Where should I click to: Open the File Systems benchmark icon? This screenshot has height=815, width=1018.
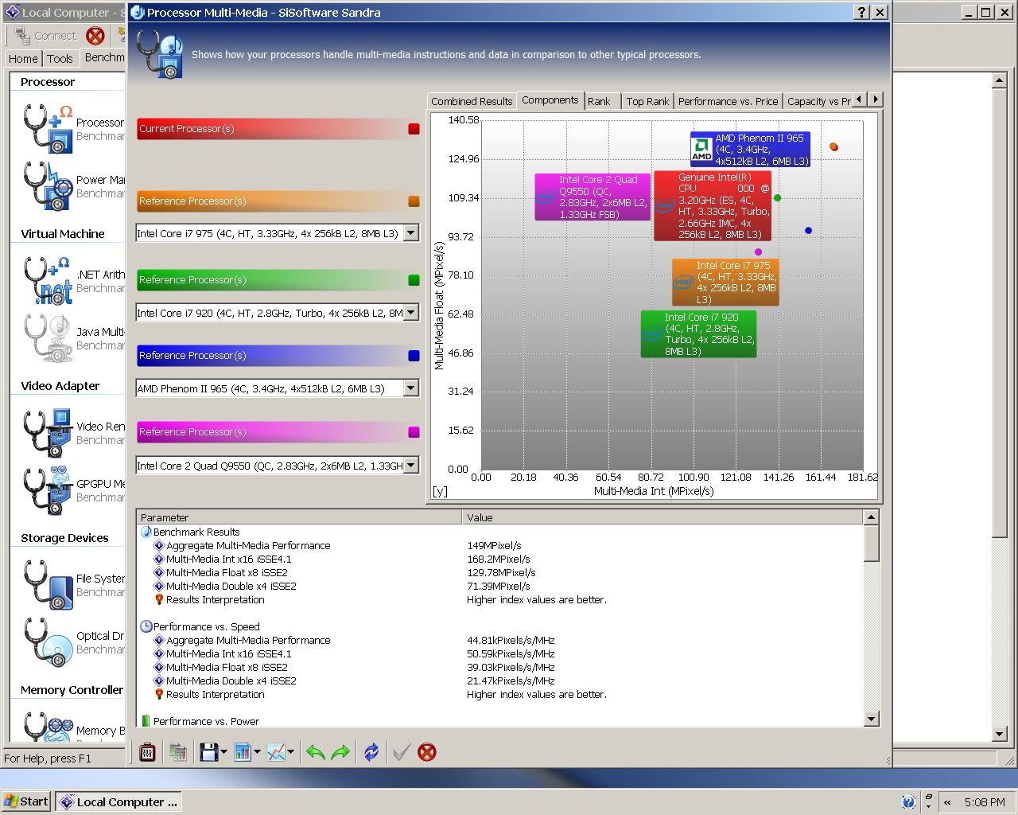click(x=48, y=585)
